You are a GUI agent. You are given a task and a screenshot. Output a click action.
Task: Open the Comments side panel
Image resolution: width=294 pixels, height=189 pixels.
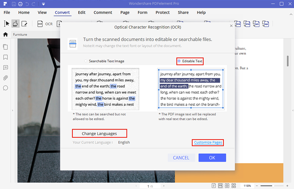click(x=6, y=67)
